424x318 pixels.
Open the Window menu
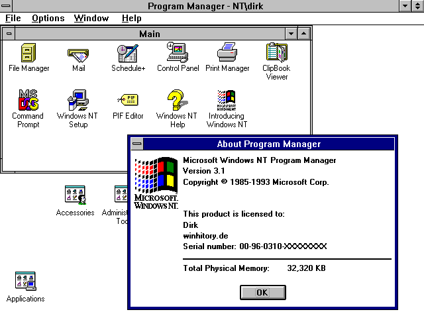(91, 18)
